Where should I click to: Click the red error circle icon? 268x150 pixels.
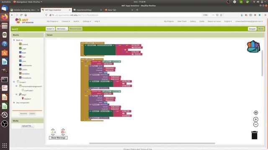(x=62, y=132)
